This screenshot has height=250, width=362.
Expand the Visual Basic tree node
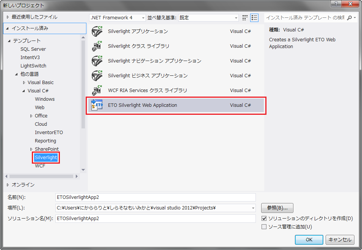pos(24,83)
